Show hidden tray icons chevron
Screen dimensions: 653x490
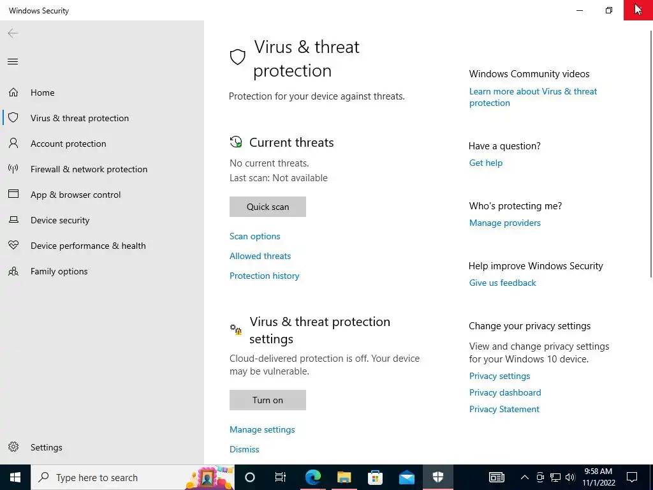pyautogui.click(x=525, y=477)
